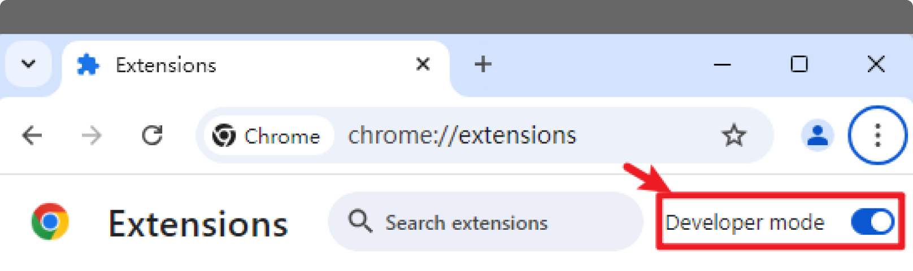The height and width of the screenshot is (271, 913).
Task: Go back to the previous page
Action: coord(32,135)
